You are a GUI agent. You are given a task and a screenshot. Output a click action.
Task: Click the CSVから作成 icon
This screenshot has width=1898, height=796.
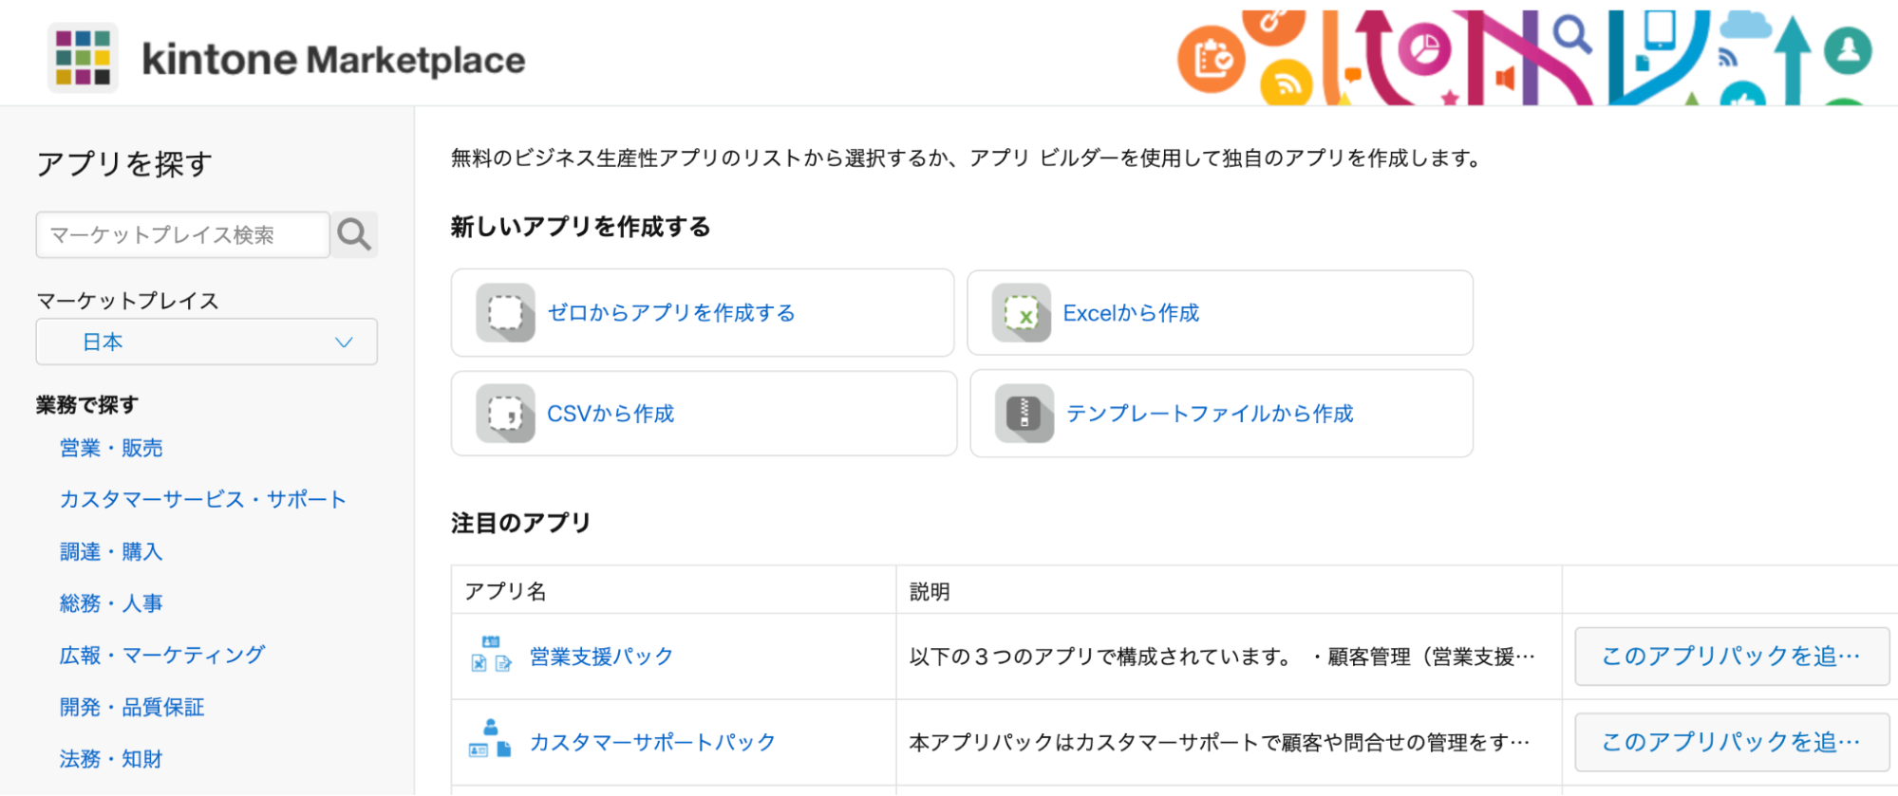(505, 413)
